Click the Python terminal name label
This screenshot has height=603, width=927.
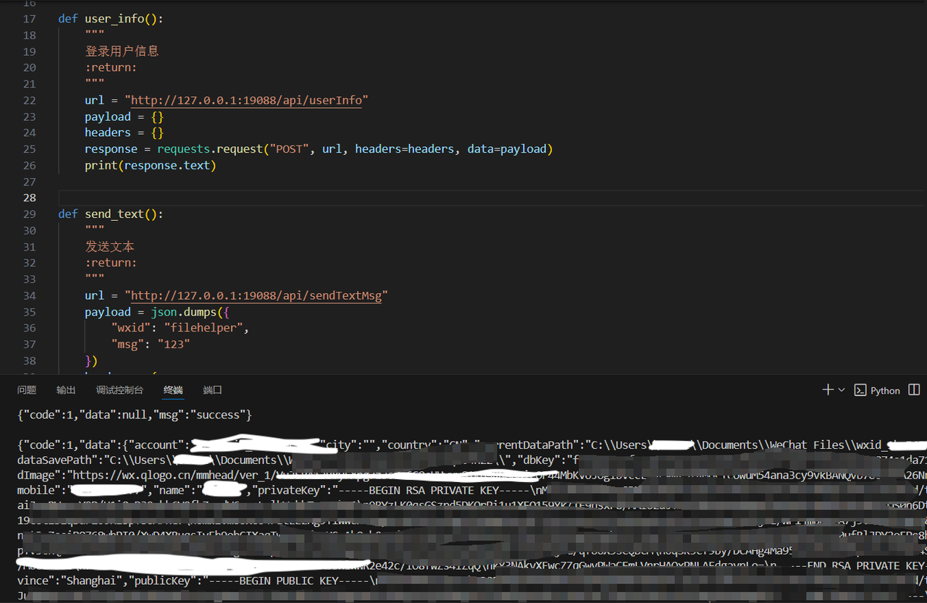[x=885, y=391]
